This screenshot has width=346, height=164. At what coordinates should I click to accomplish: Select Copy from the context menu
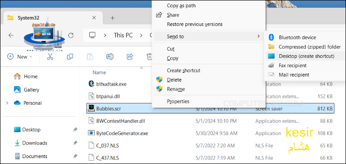coord(173,58)
